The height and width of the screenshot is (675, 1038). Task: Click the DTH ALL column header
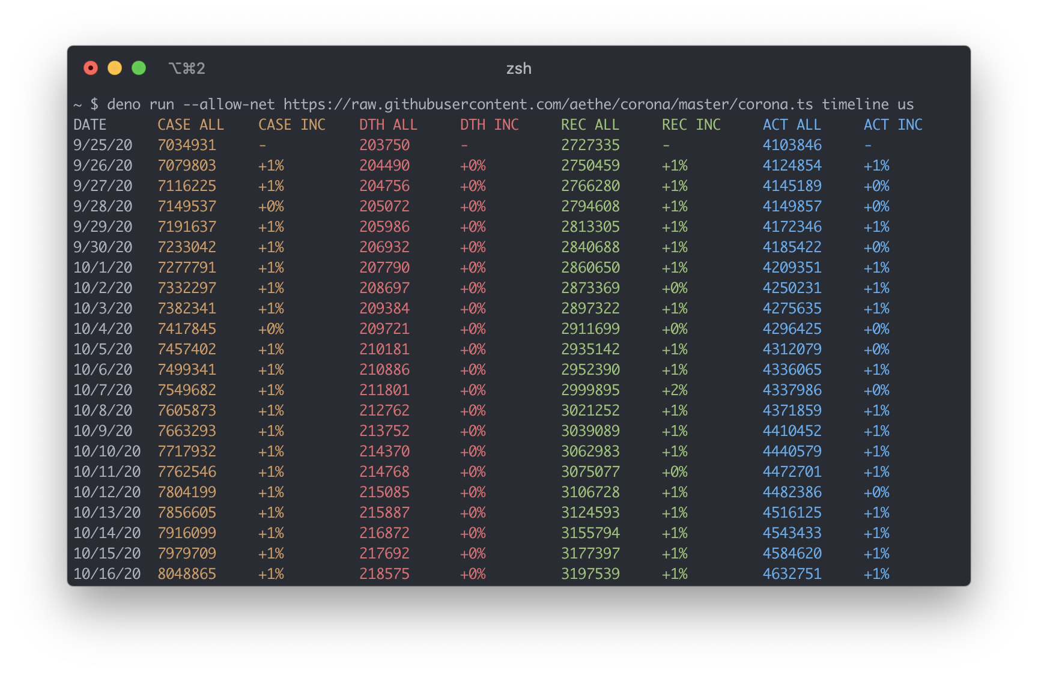388,125
